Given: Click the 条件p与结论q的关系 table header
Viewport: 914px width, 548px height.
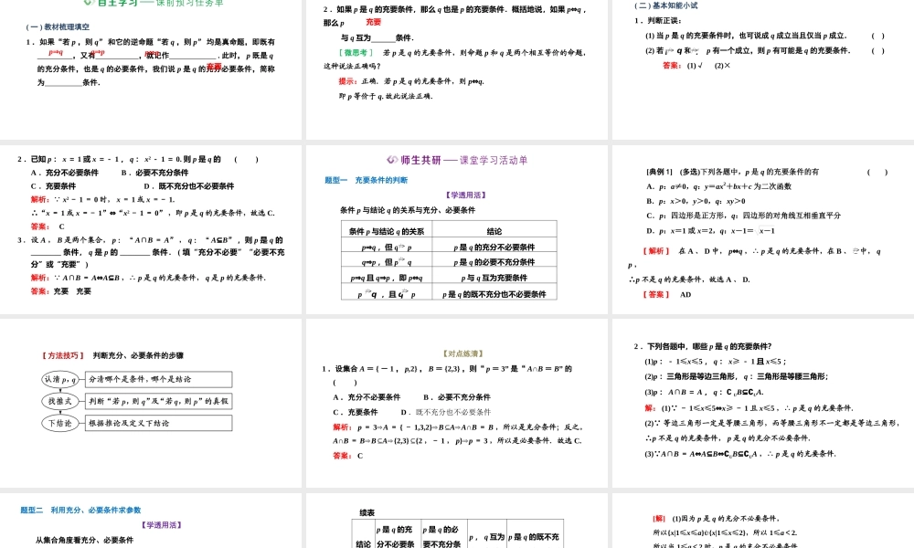Looking at the screenshot, I should [x=388, y=230].
